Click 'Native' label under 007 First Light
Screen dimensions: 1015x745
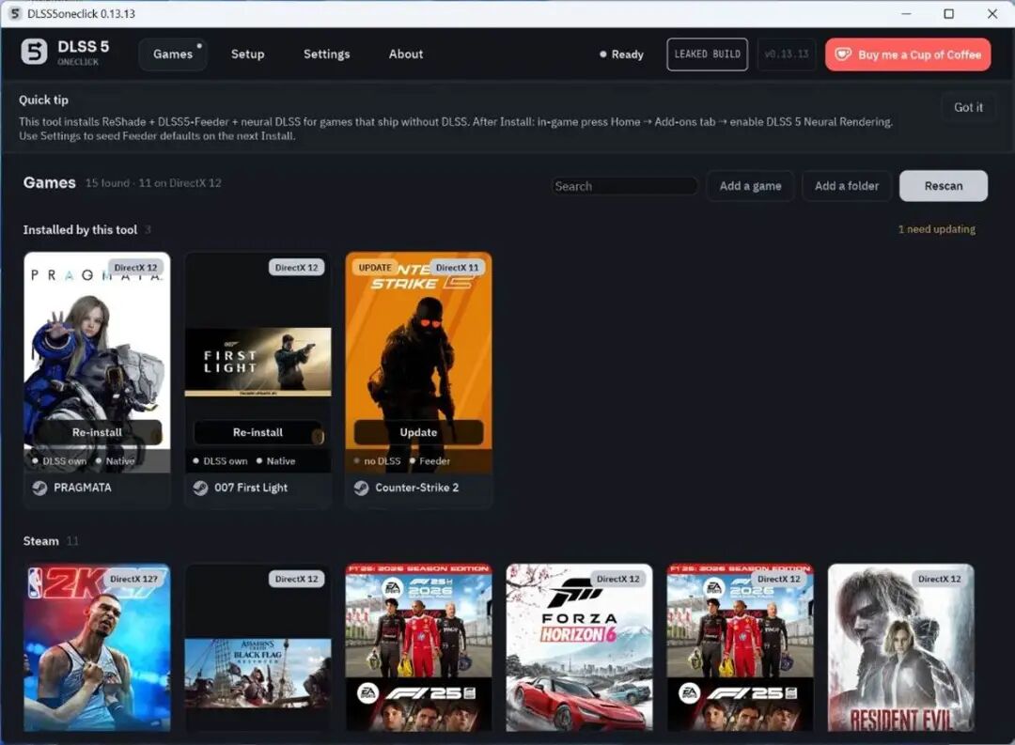(x=281, y=461)
